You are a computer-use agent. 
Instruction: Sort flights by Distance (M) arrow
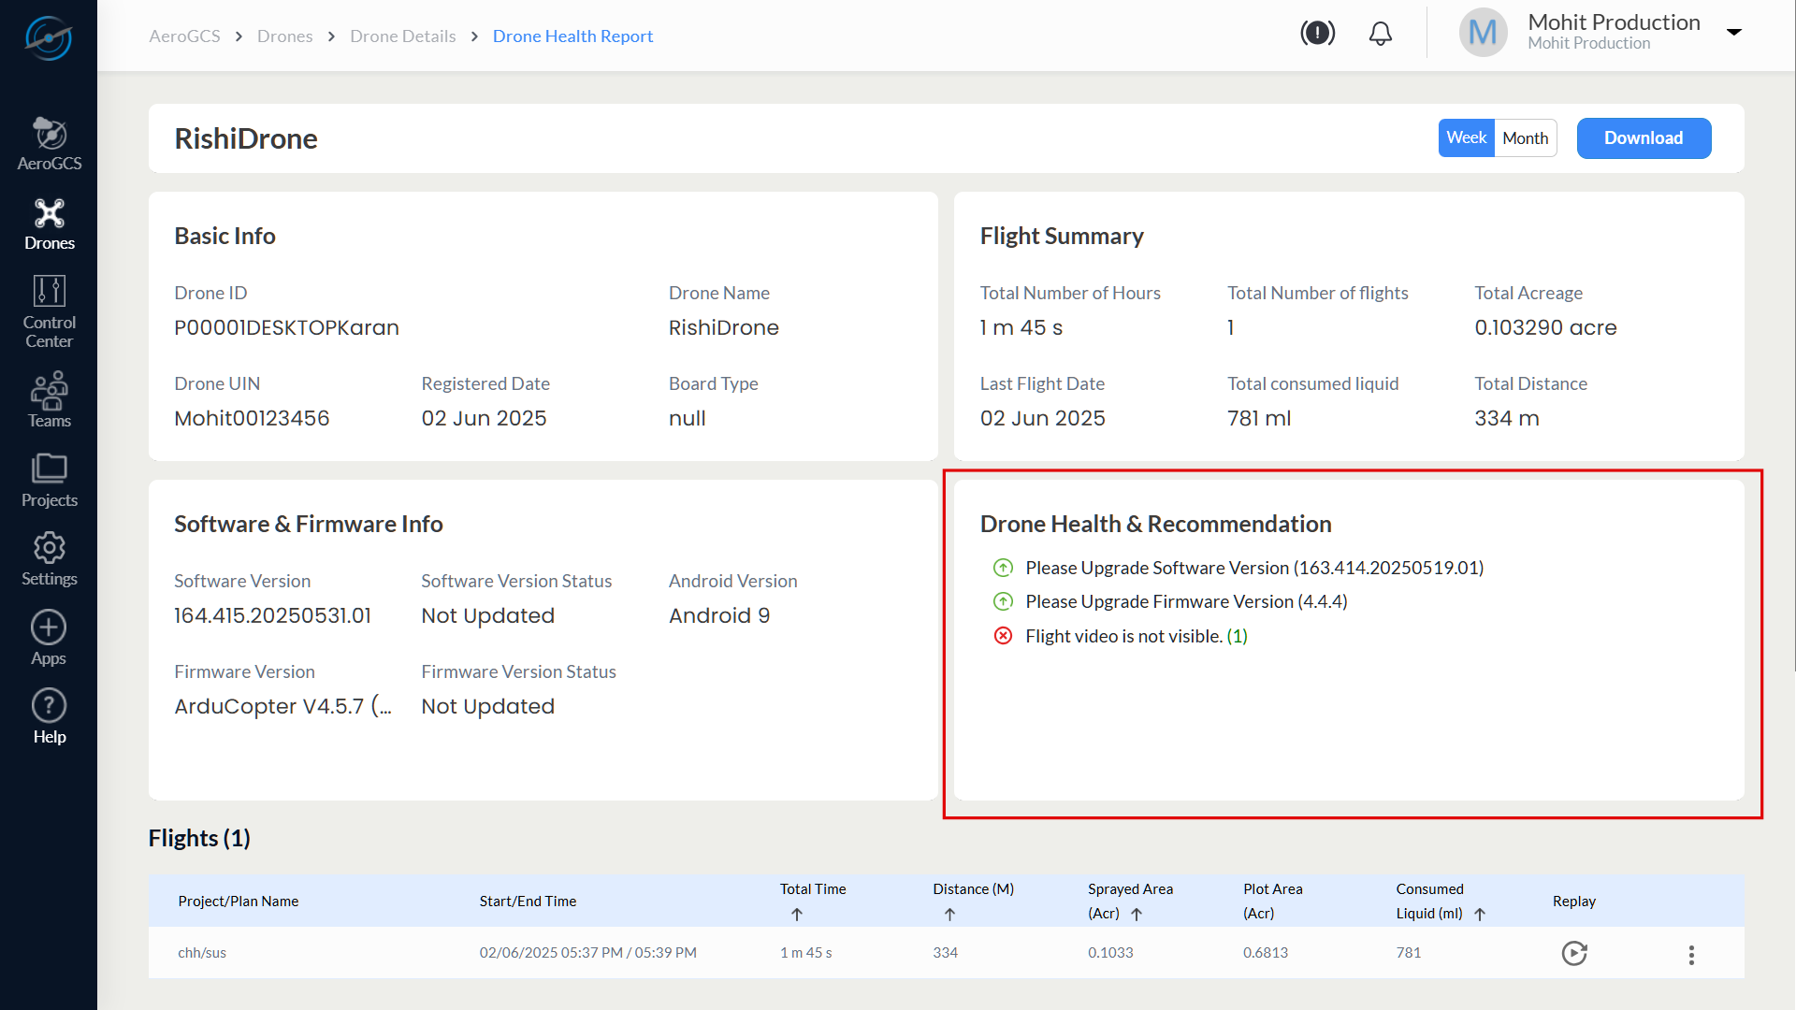949,915
